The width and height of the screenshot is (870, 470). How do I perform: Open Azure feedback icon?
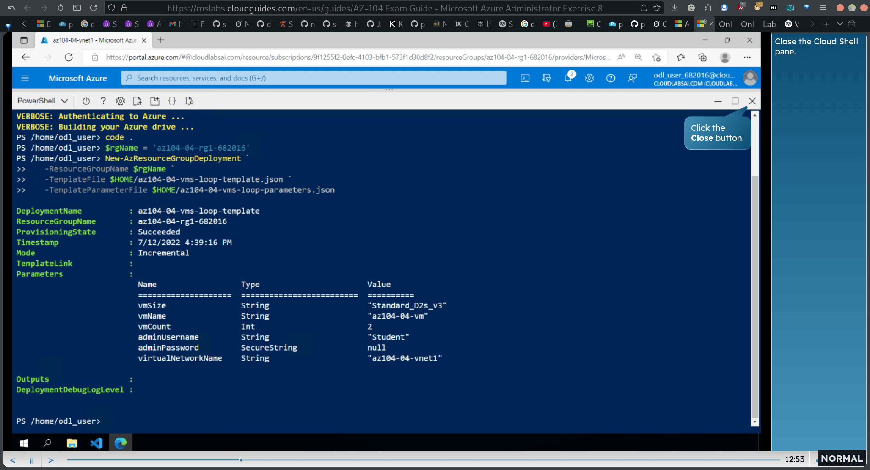click(632, 78)
